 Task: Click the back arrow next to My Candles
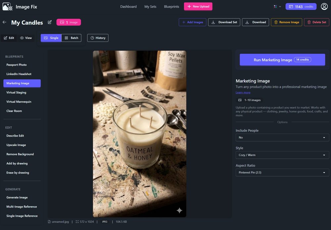[4, 22]
